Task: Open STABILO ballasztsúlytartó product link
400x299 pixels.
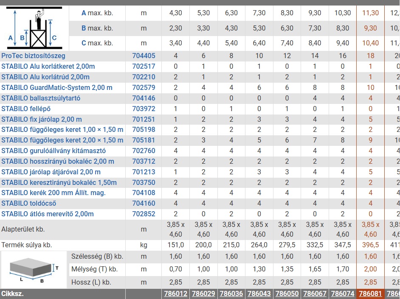Action: (41, 98)
